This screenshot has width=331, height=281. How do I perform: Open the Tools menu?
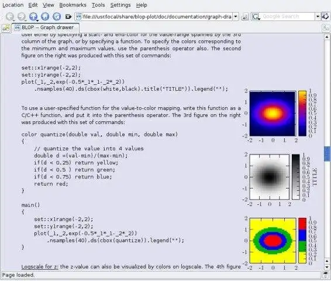pyautogui.click(x=98, y=5)
